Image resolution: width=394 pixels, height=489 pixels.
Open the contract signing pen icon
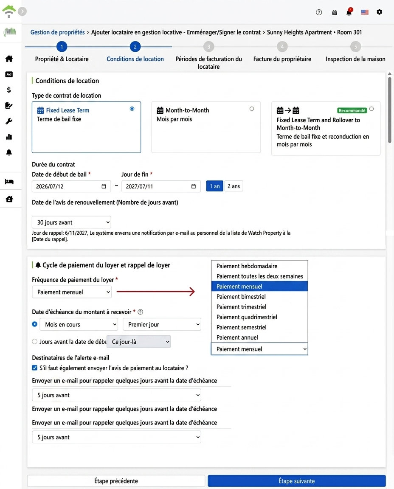[x=9, y=106]
